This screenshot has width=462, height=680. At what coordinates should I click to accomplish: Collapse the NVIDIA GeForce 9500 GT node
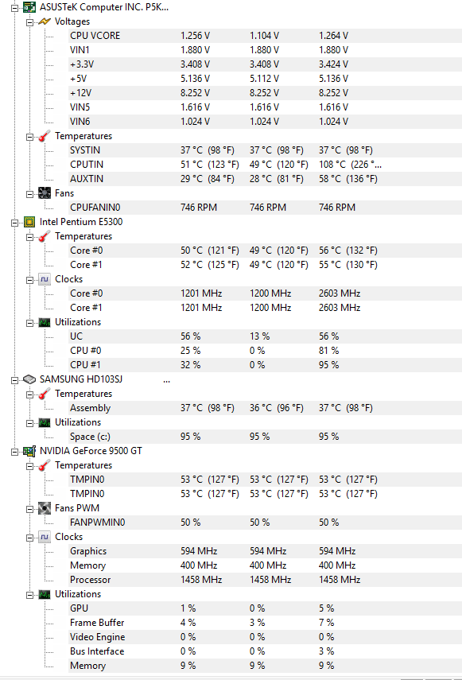pyautogui.click(x=15, y=452)
